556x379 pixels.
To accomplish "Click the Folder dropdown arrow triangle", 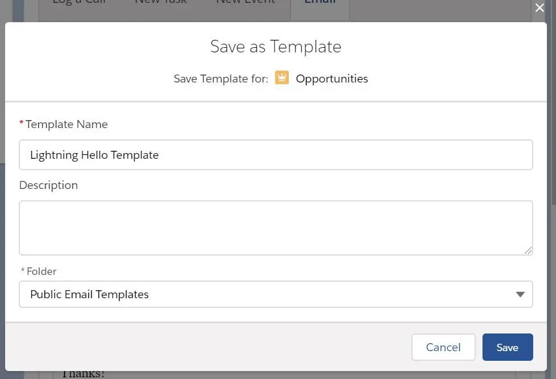I will [520, 294].
